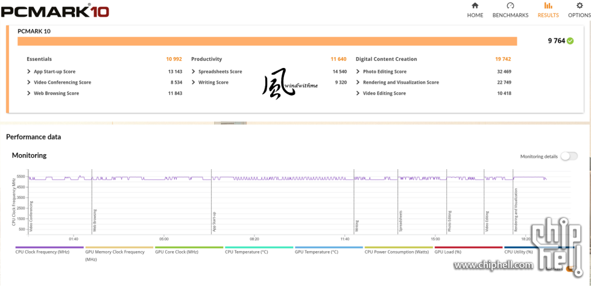Click the Rendering value 22 749

504,82
